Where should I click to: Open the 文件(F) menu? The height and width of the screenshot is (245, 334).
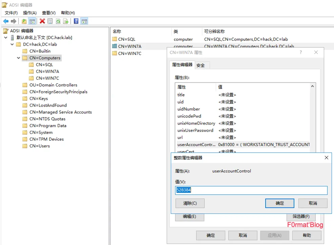click(x=11, y=13)
